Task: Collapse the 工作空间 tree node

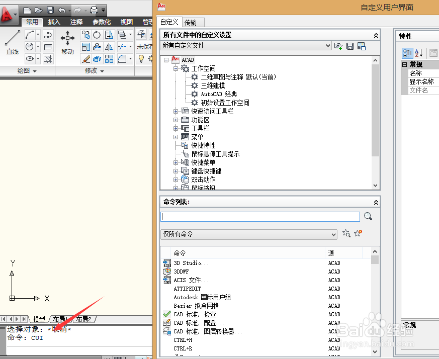Action: (x=175, y=68)
